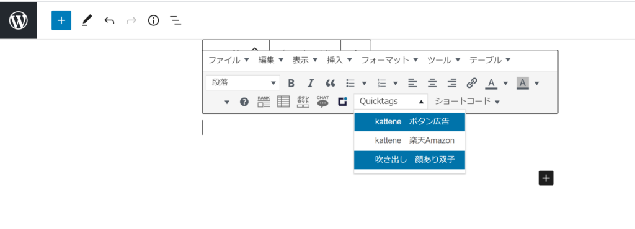This screenshot has height=229, width=635.
Task: Open the テーブル menu
Action: (x=490, y=60)
